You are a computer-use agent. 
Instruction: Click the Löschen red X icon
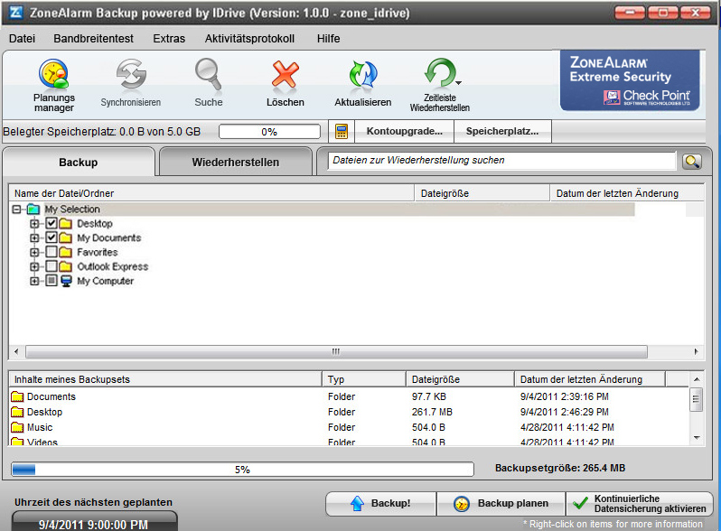(x=286, y=74)
